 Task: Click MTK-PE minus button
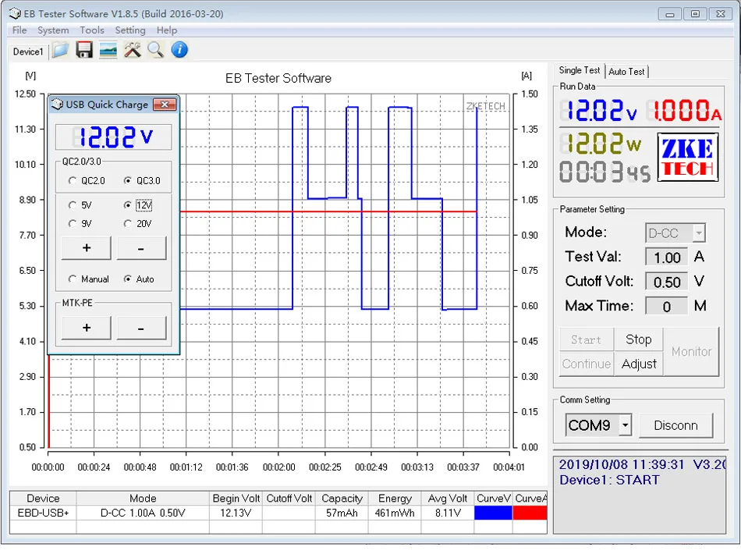(141, 328)
